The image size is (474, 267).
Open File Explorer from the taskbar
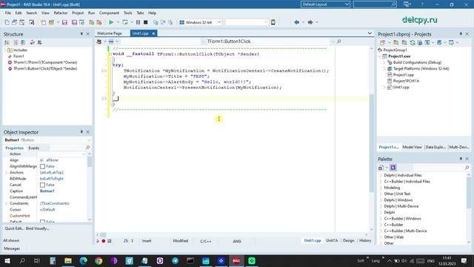pos(68,260)
